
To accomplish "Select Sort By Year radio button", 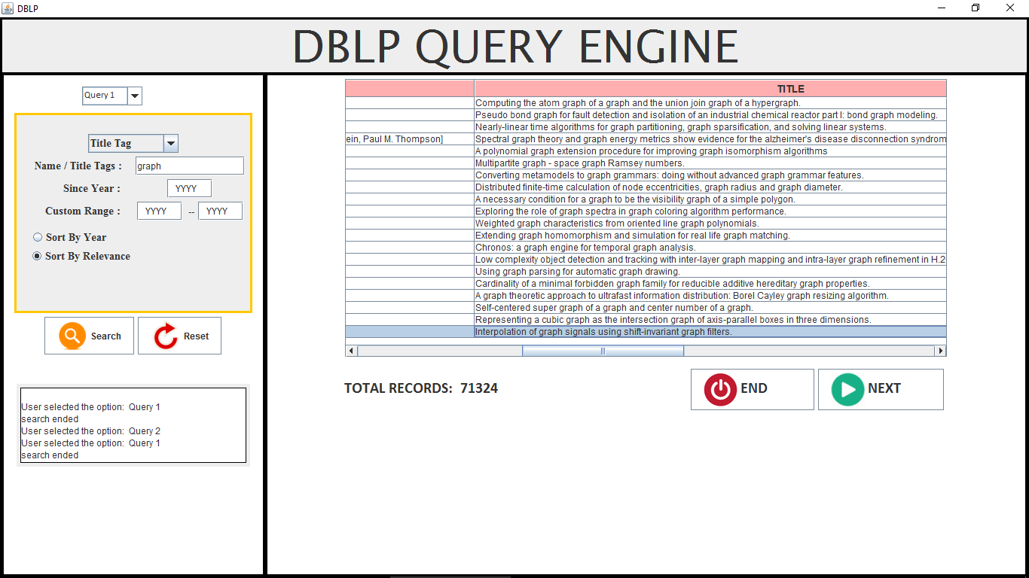I will point(38,237).
